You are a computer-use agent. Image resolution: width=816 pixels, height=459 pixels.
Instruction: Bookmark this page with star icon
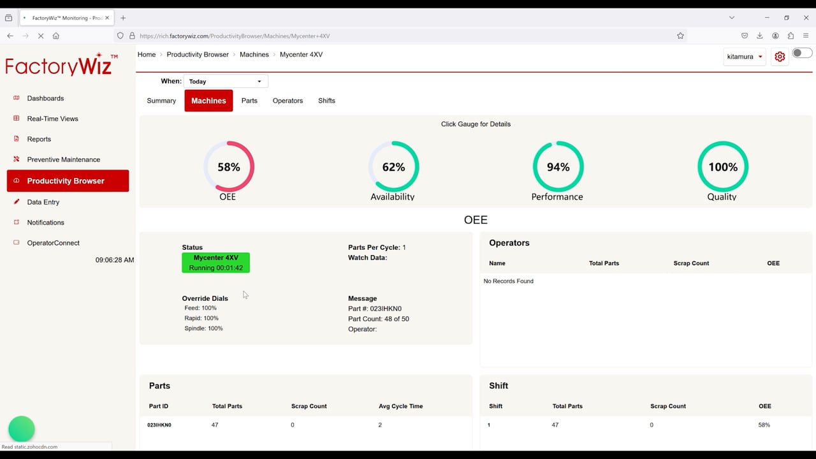point(680,36)
